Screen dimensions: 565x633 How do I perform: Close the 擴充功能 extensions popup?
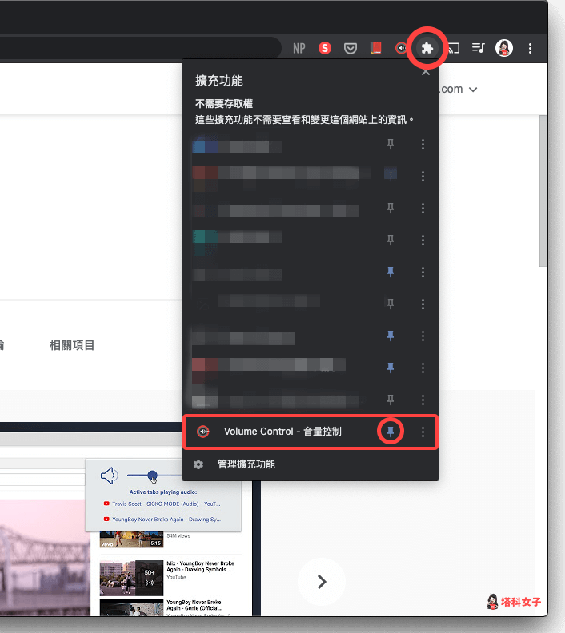pyautogui.click(x=426, y=72)
